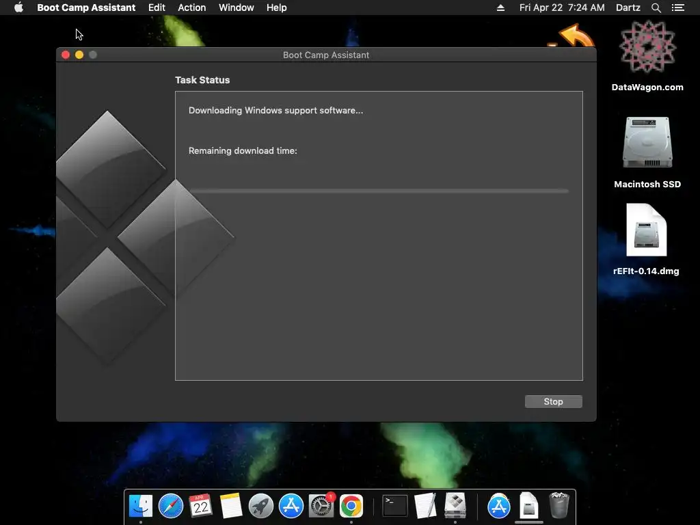
Task: Stop the Windows support software download
Action: 553,401
